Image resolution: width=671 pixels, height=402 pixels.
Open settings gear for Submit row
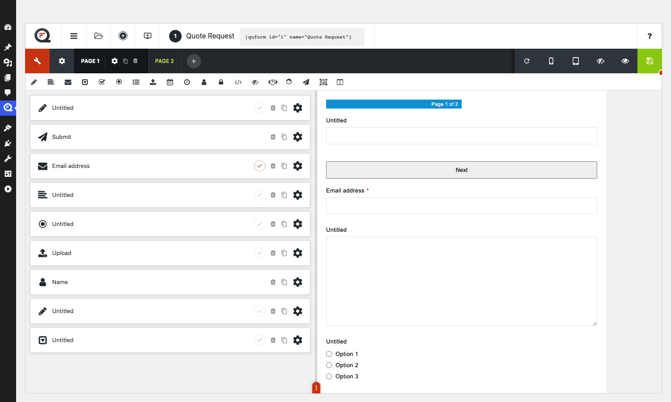[x=297, y=137]
